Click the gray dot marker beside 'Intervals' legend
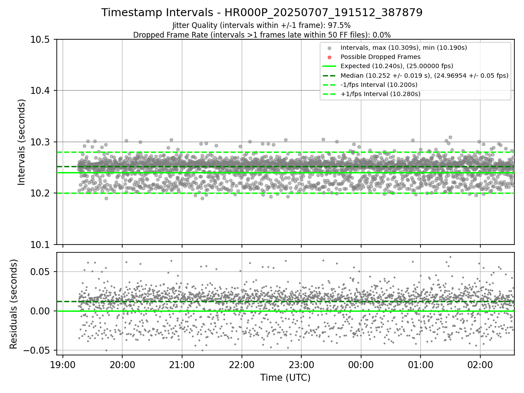The image size is (524, 393). click(x=329, y=48)
